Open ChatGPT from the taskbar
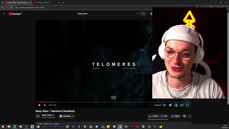This screenshot has height=129, width=229. tap(67, 127)
